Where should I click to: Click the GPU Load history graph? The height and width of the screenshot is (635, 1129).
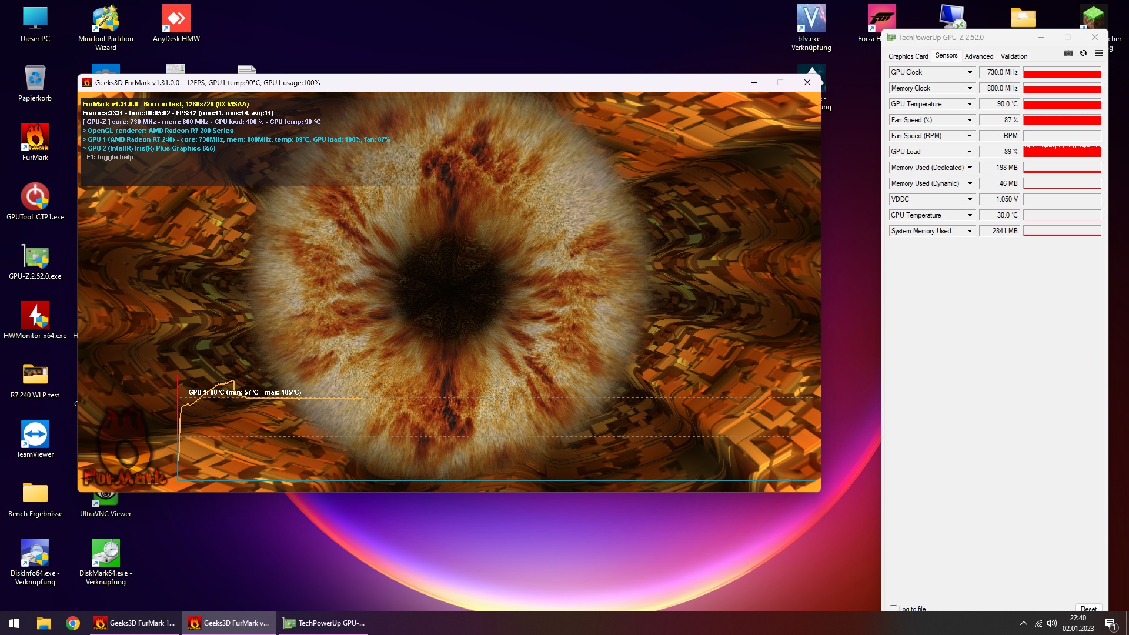pos(1062,152)
